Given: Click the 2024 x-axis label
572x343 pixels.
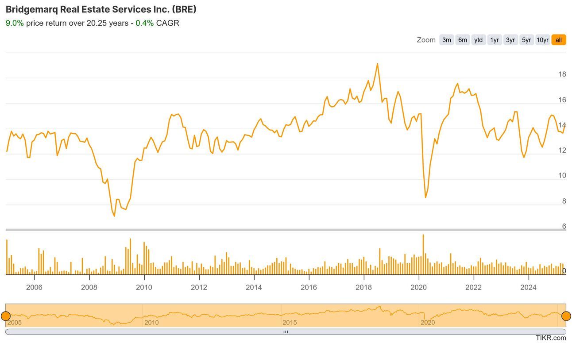Looking at the screenshot, I should coord(528,287).
